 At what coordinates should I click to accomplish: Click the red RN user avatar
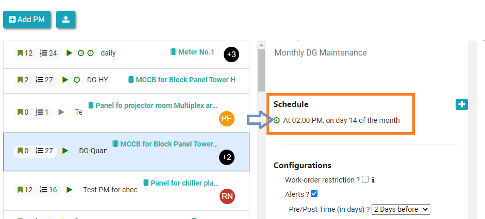pos(227,196)
